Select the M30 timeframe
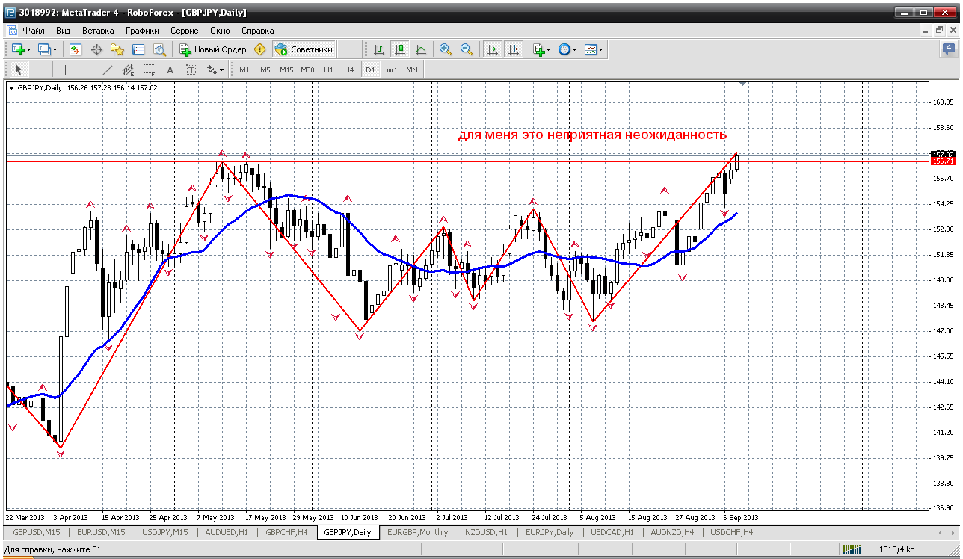 [x=307, y=70]
